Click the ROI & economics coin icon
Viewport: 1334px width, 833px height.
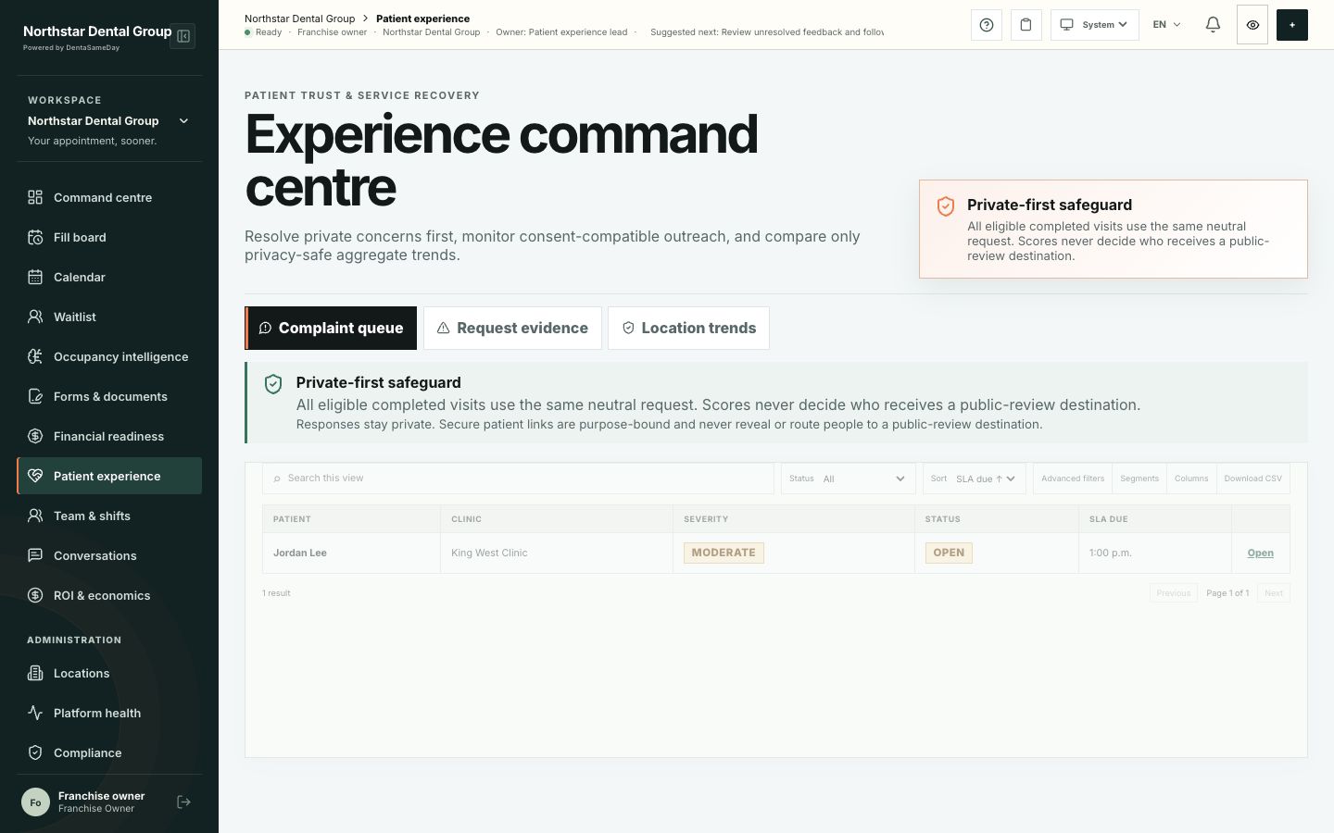click(35, 595)
